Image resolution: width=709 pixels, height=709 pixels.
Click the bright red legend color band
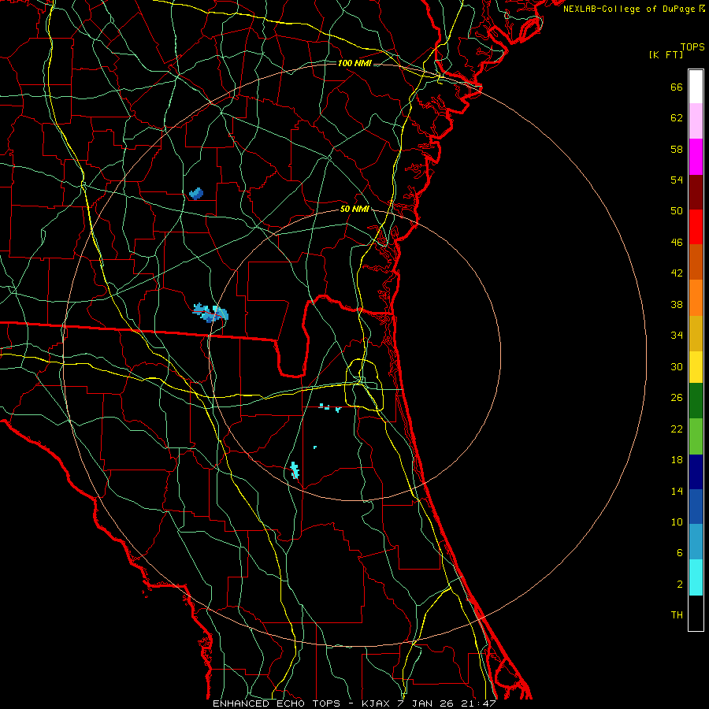(x=696, y=227)
